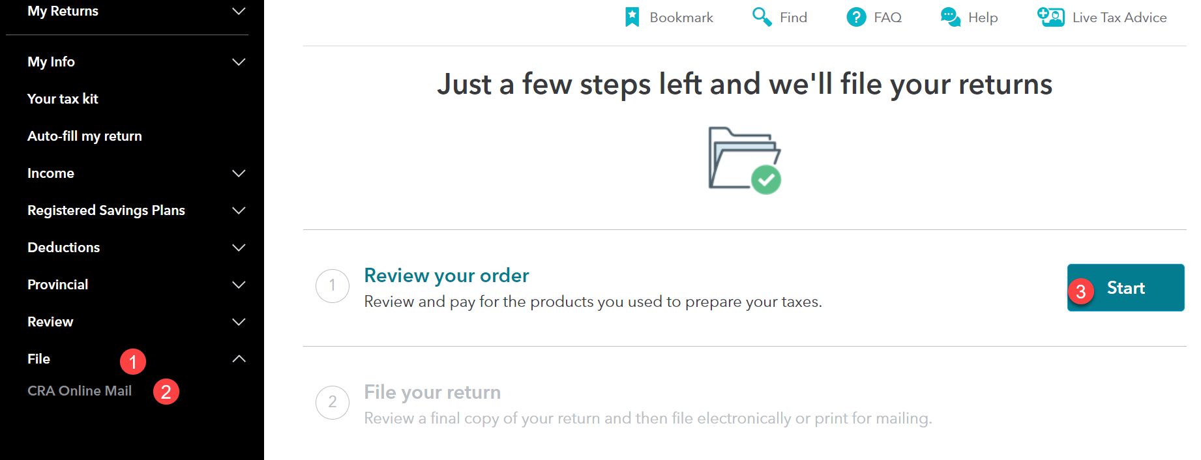
Task: Open CRA Online Mail under File
Action: (80, 391)
